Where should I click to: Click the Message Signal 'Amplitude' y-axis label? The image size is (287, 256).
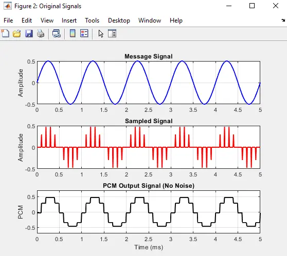point(21,83)
